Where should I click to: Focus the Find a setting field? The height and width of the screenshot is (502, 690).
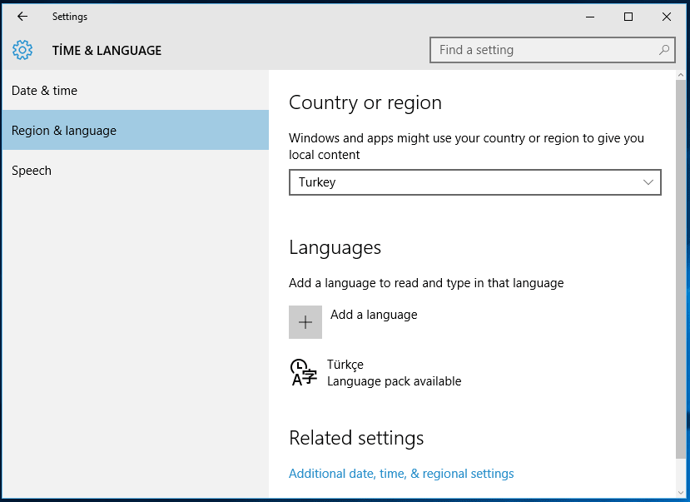point(553,50)
